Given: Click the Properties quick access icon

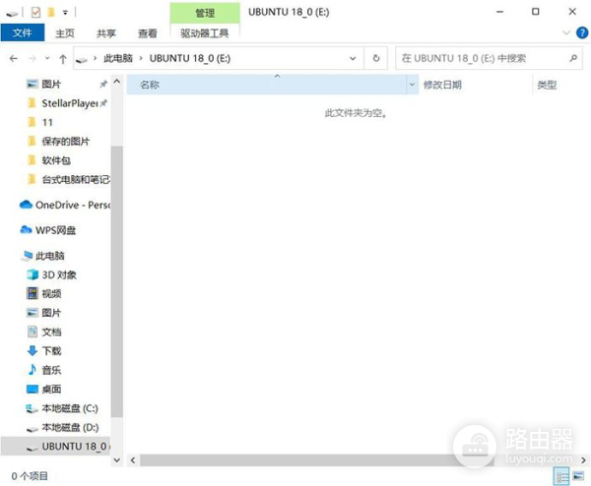Looking at the screenshot, I should 35,13.
